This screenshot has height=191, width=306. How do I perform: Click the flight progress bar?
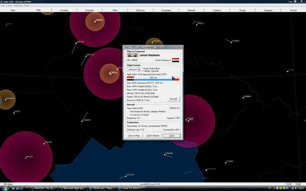tap(153, 79)
